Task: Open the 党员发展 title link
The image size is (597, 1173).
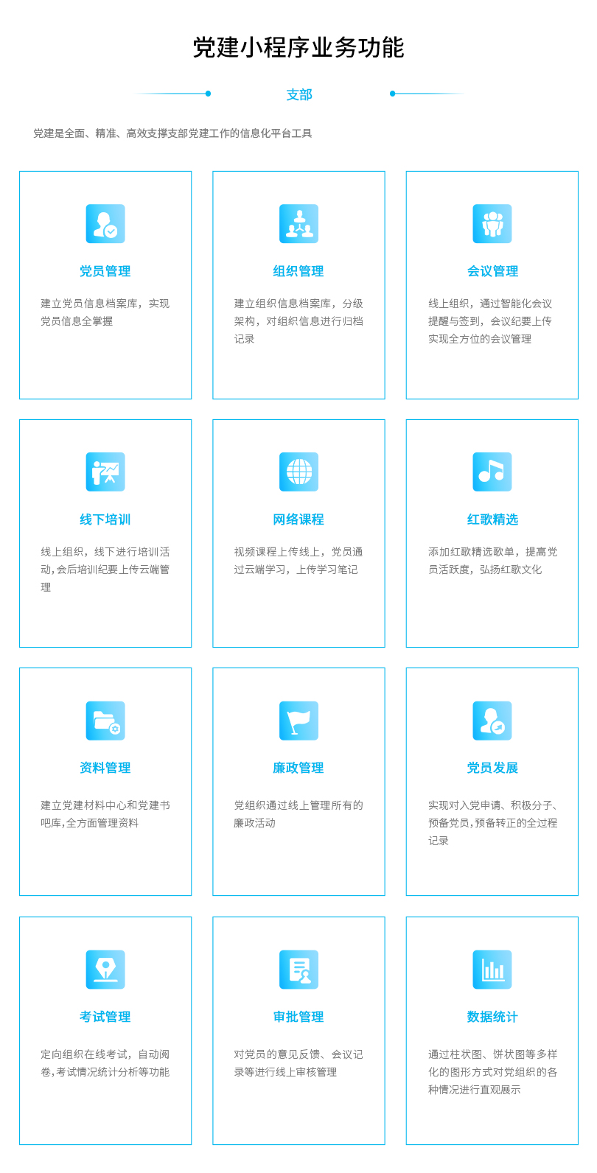Action: tap(492, 768)
